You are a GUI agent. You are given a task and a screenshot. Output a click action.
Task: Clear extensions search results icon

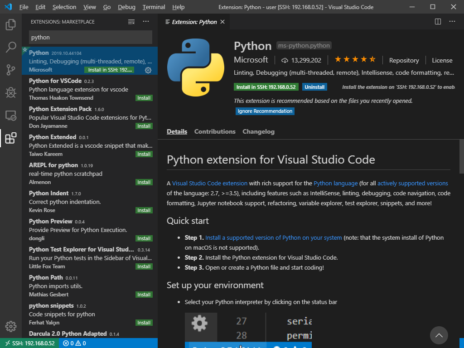pyautogui.click(x=131, y=22)
